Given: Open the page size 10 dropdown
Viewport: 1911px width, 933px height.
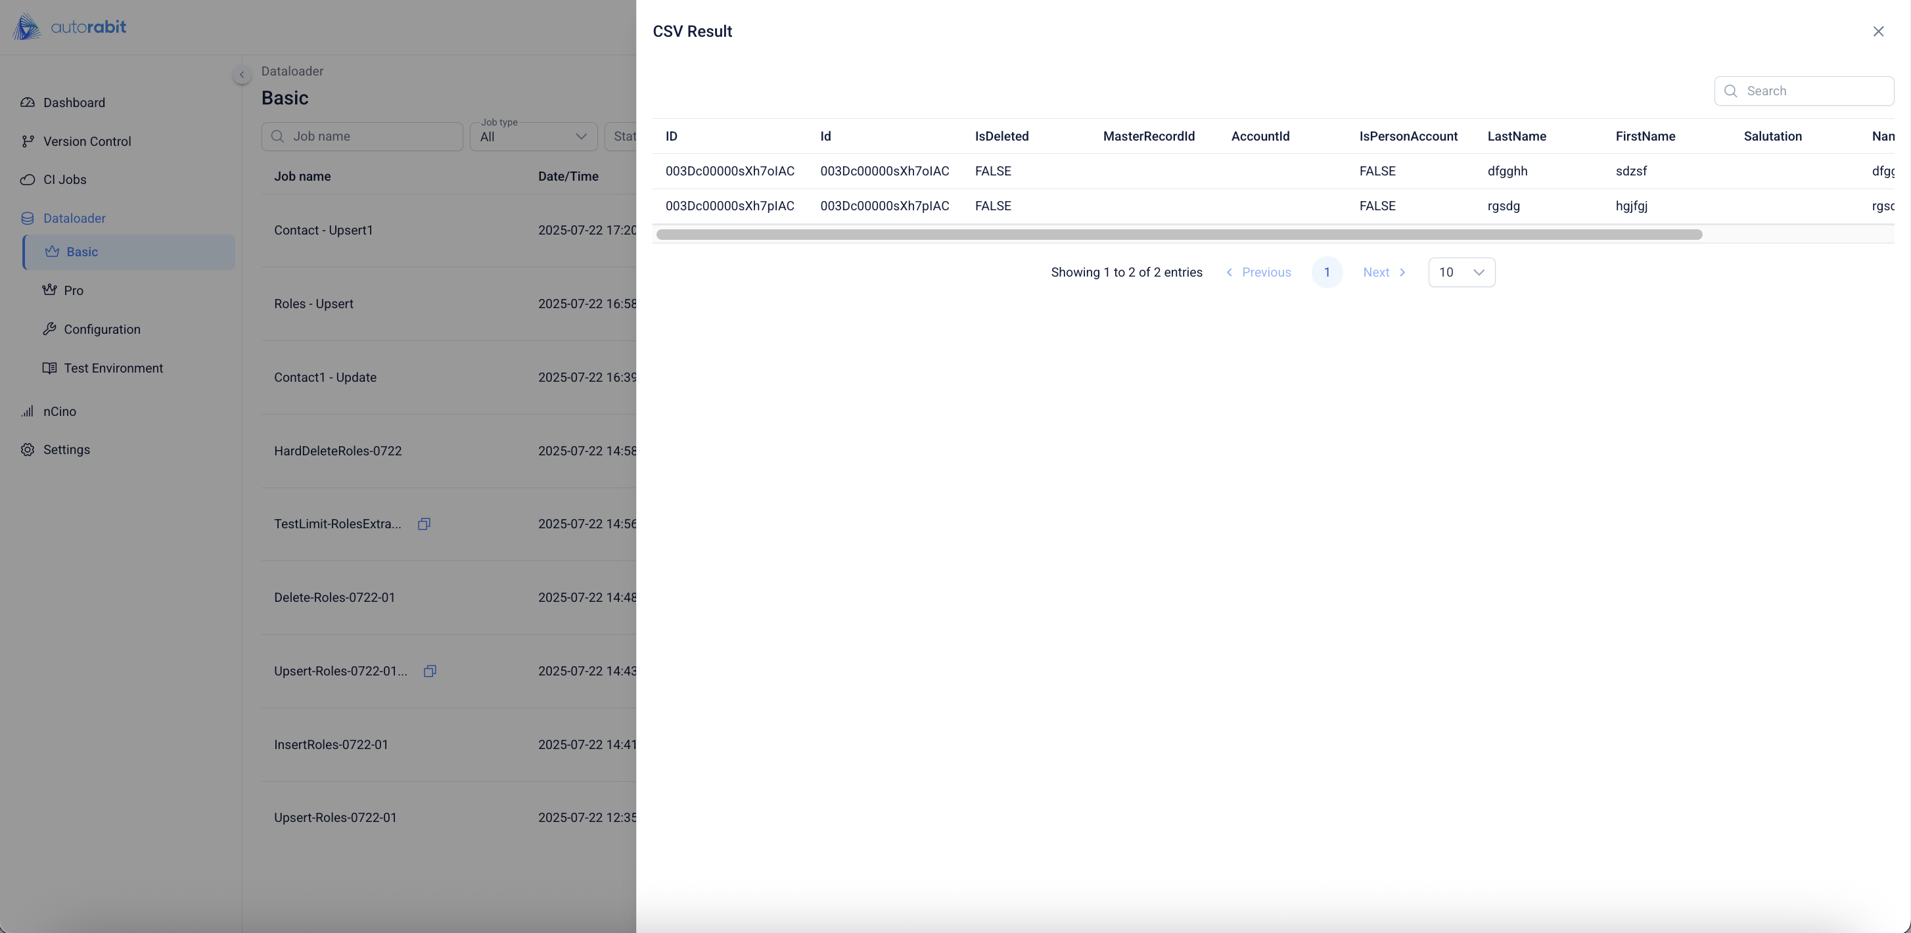Looking at the screenshot, I should 1461,272.
